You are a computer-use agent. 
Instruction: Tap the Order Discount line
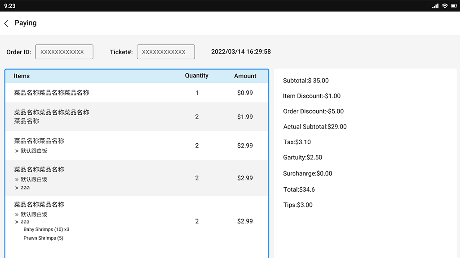(313, 112)
